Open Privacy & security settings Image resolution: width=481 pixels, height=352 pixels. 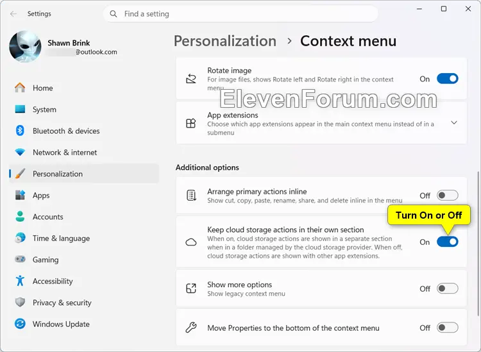coord(84,303)
